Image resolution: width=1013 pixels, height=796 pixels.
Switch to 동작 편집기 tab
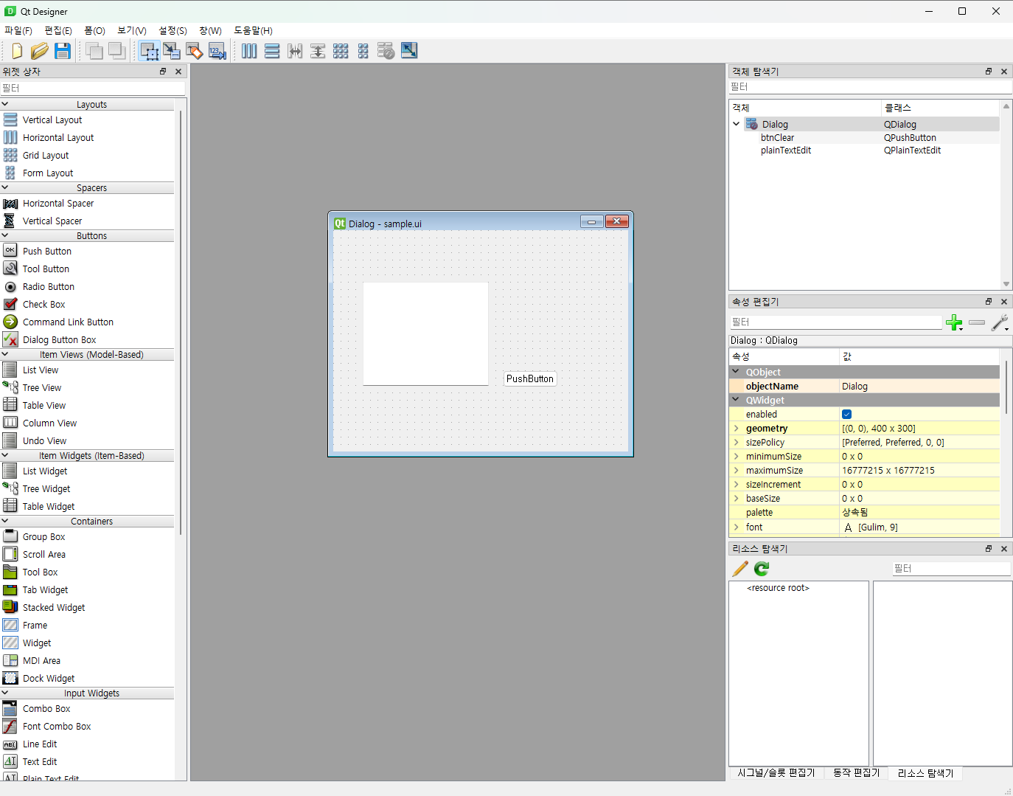(x=856, y=773)
